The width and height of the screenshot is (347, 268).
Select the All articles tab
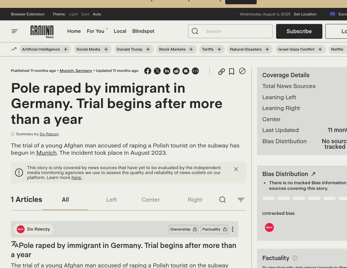click(x=65, y=200)
